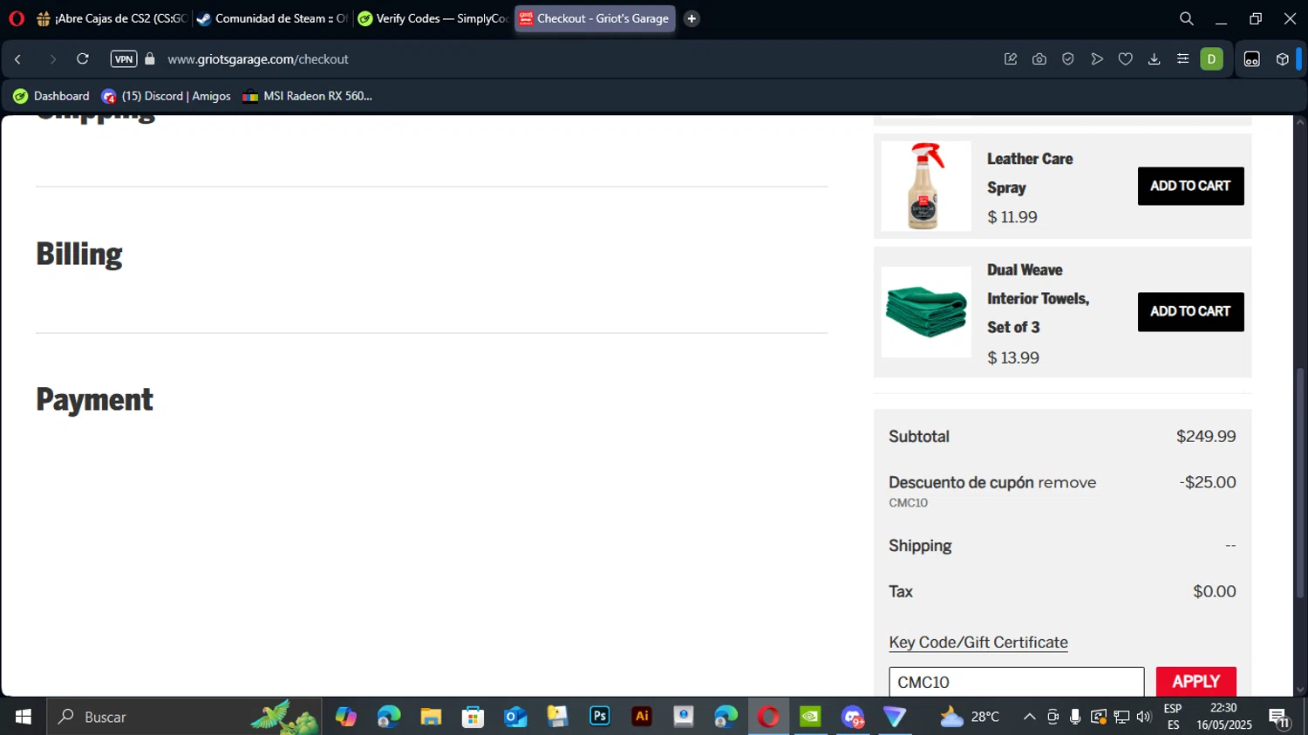
Task: Click the Buscar taskbar search box
Action: (184, 717)
